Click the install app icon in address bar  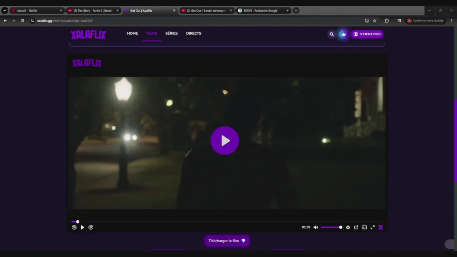(x=367, y=21)
